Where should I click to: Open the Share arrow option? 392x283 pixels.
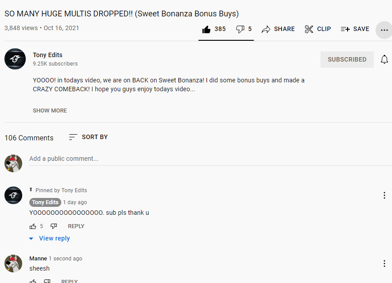278,29
